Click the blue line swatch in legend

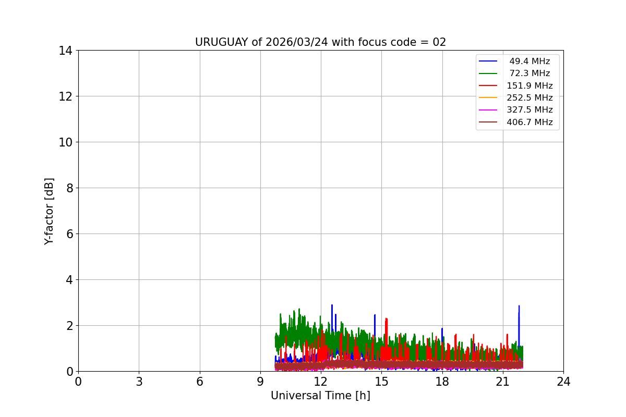point(488,62)
